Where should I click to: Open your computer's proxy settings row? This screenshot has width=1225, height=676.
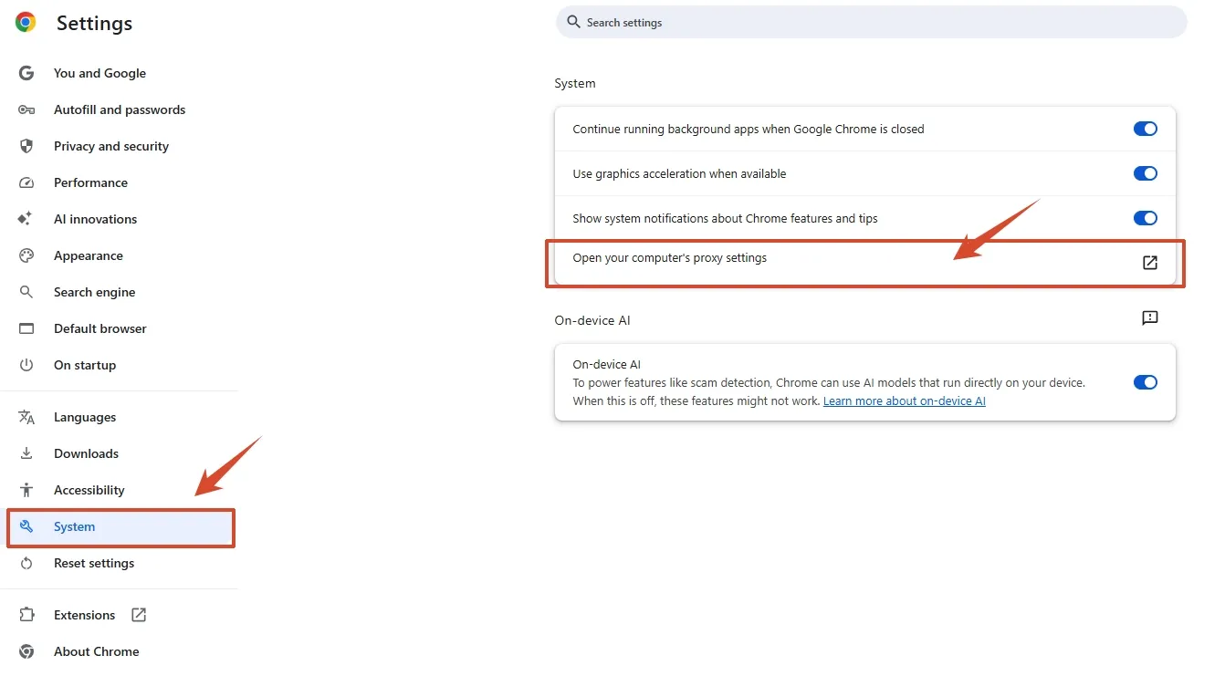coord(865,263)
